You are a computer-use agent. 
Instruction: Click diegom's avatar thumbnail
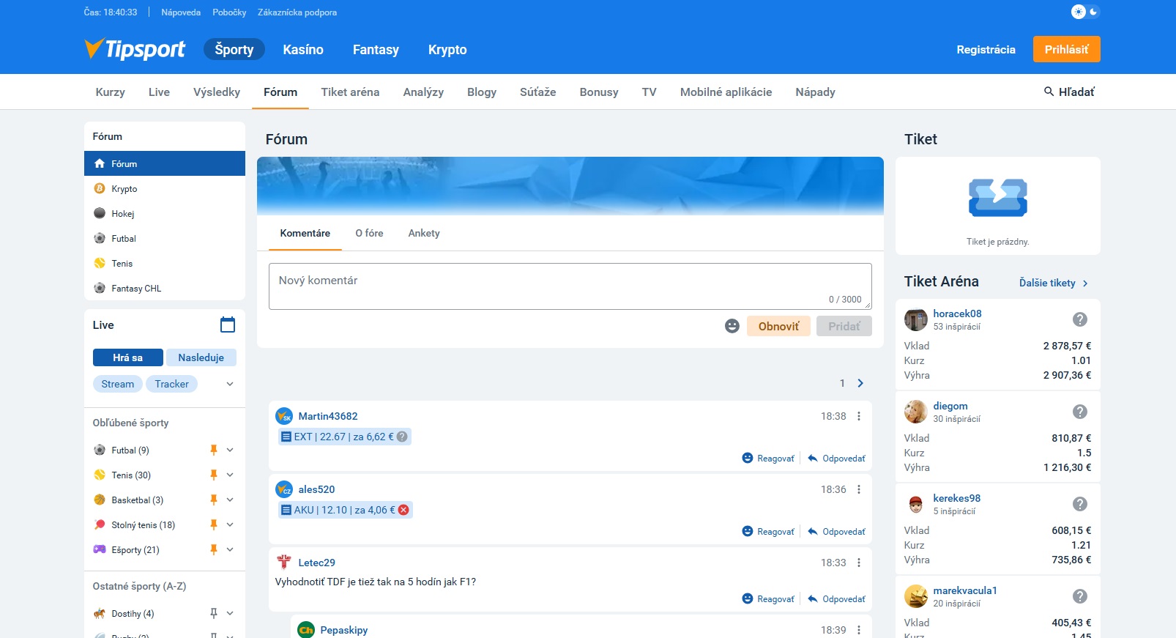tap(915, 412)
